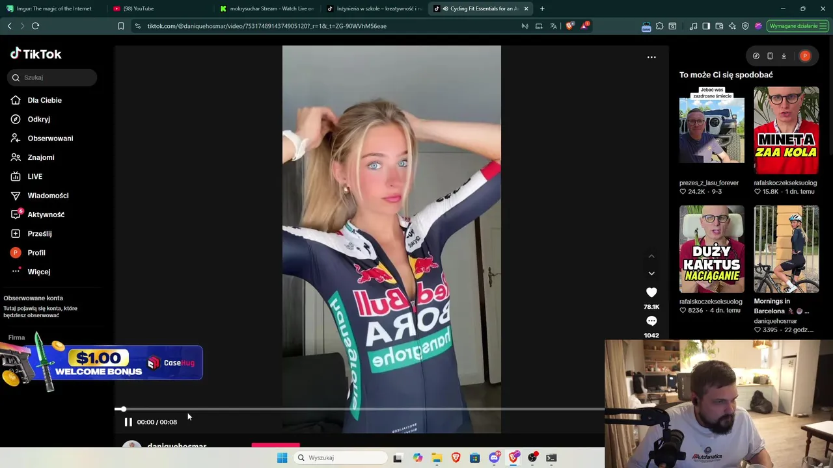Open Brave Rewards triangle icon
Image resolution: width=833 pixels, height=468 pixels.
click(x=584, y=26)
